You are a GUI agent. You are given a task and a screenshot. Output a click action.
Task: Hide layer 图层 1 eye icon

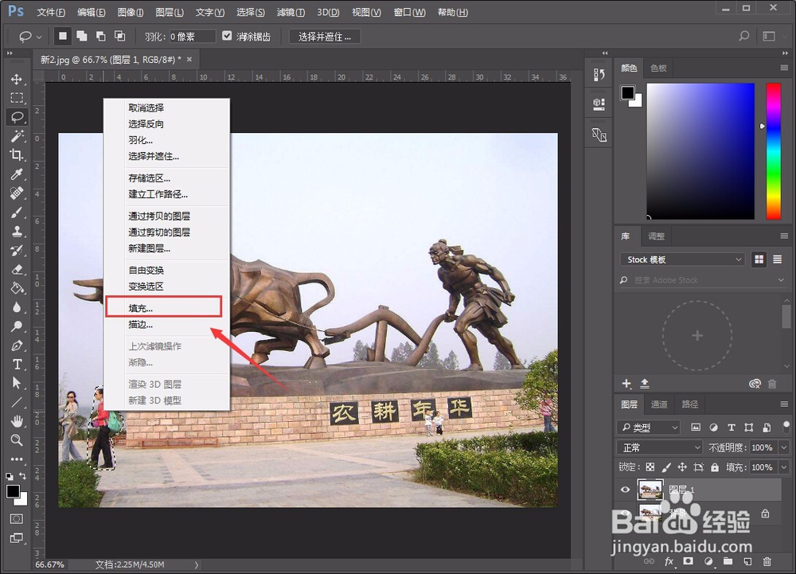pos(625,490)
